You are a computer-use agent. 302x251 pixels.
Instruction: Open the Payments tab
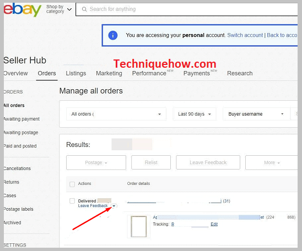[196, 73]
